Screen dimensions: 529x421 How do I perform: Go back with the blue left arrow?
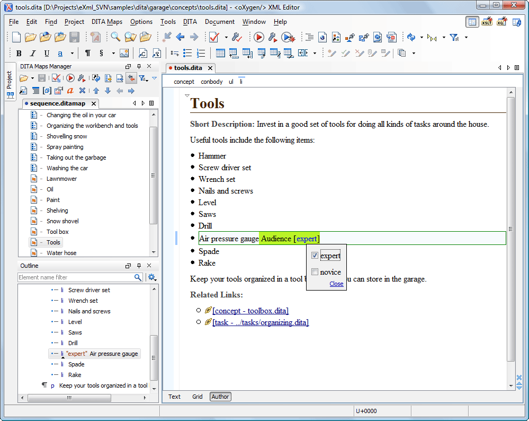coord(180,37)
